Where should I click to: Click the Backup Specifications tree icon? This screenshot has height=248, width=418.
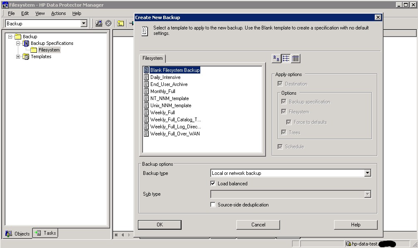point(26,43)
